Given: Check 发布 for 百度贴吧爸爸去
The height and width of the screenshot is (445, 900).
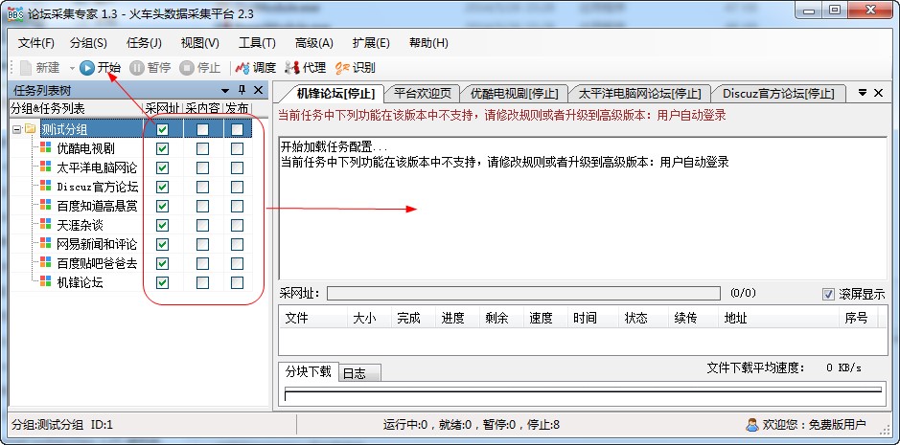Looking at the screenshot, I should (237, 263).
